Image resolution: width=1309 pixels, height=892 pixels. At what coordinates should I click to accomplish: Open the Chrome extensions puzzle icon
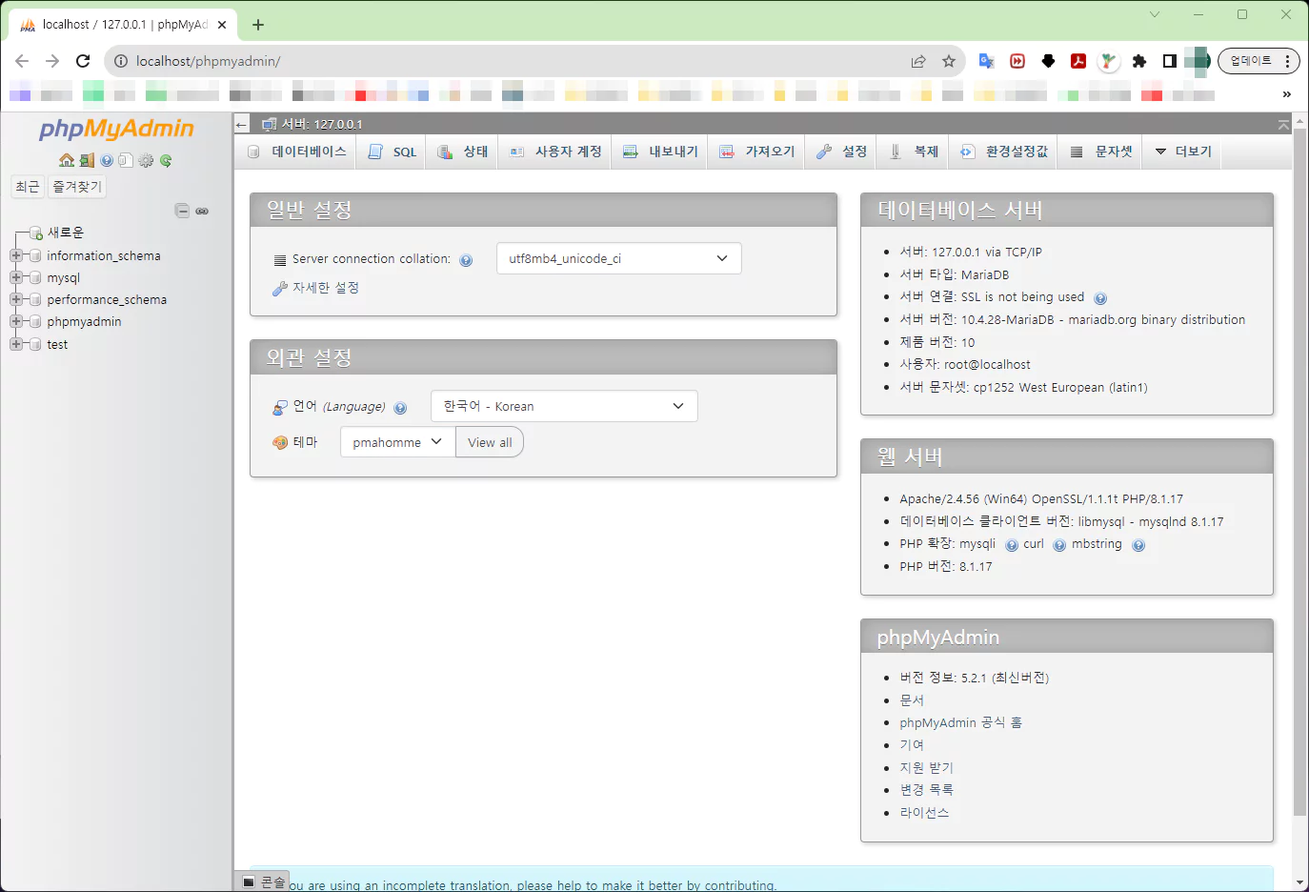pyautogui.click(x=1139, y=61)
